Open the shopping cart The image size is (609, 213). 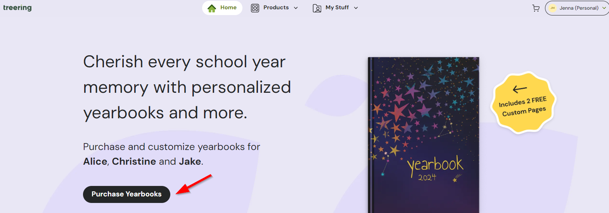tap(536, 8)
